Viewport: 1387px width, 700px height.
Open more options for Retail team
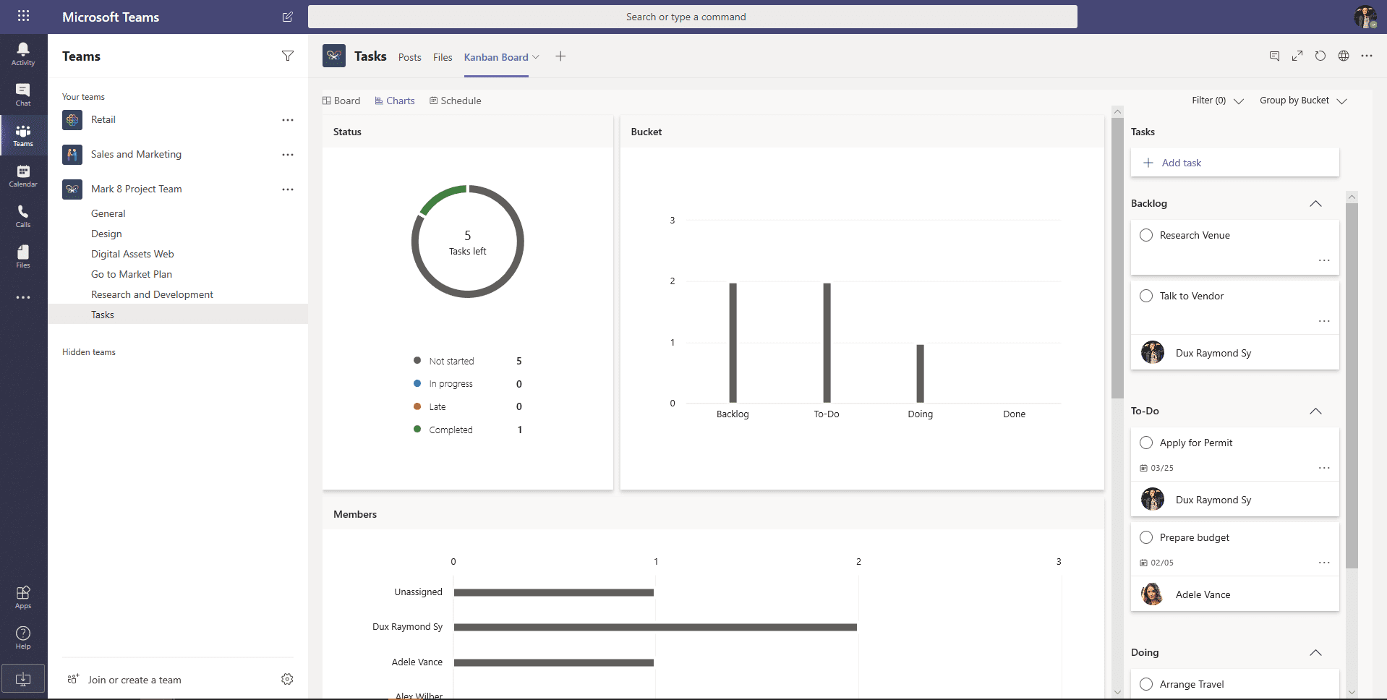pos(288,120)
